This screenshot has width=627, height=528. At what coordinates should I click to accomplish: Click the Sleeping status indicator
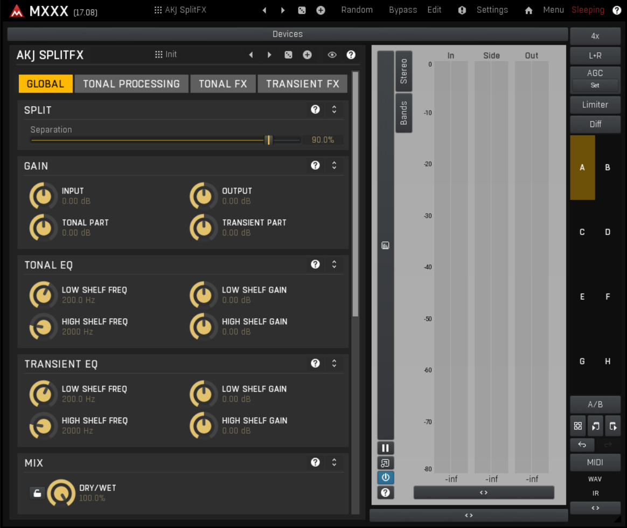(588, 10)
